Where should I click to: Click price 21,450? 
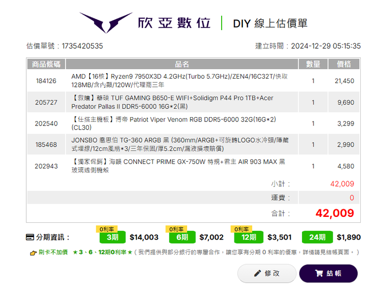tap(344, 81)
